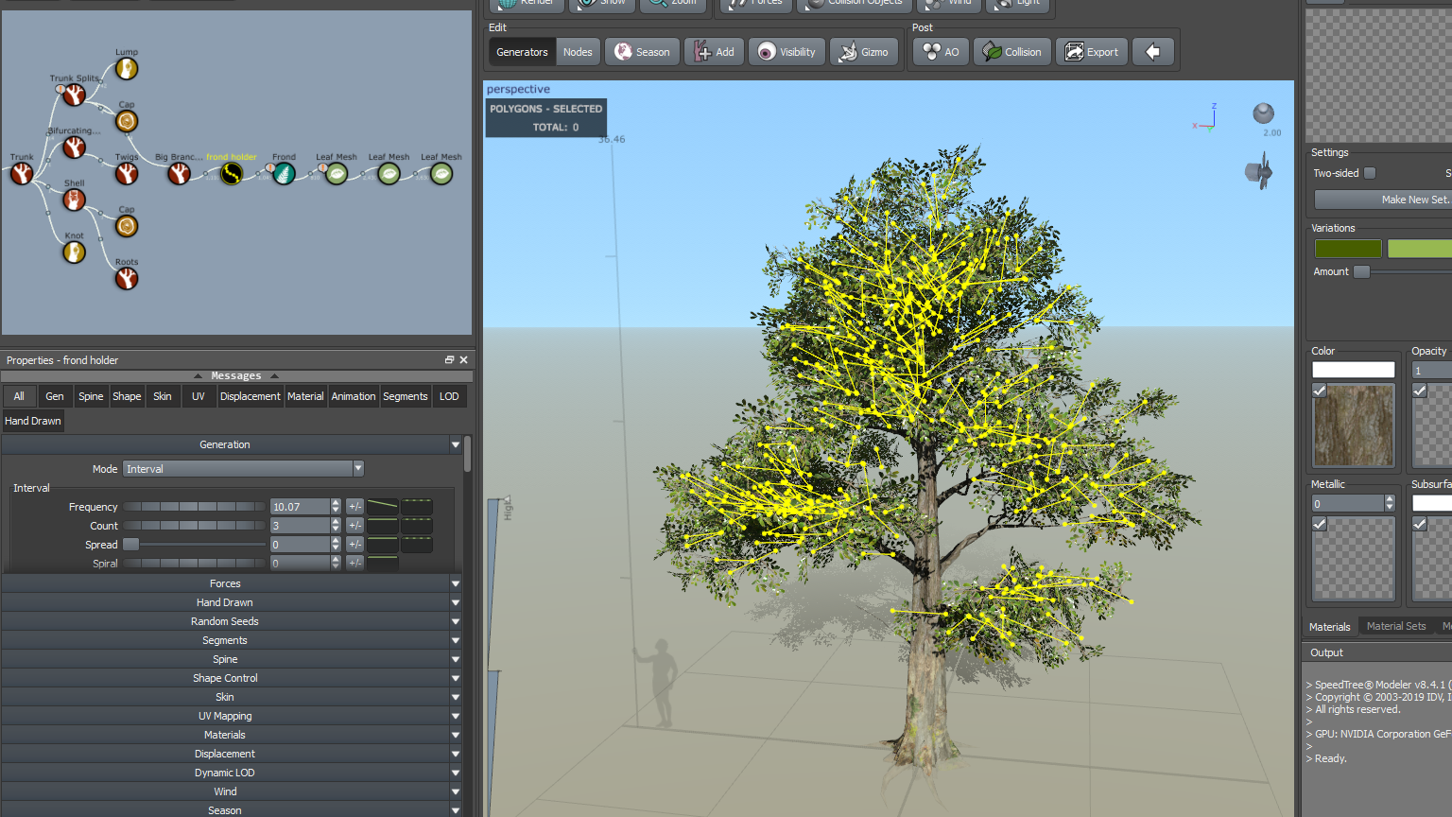Switch to the Spine properties tab
The height and width of the screenshot is (817, 1452).
click(x=91, y=396)
